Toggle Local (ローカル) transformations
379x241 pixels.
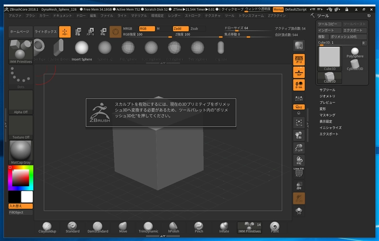[299, 85]
